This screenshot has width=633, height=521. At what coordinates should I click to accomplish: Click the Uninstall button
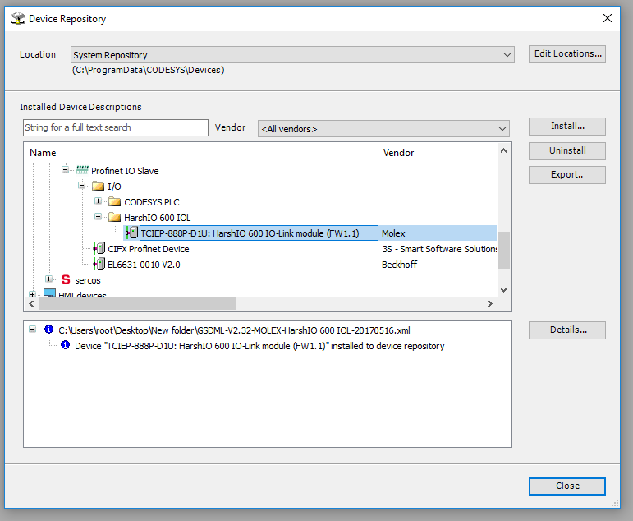[567, 150]
